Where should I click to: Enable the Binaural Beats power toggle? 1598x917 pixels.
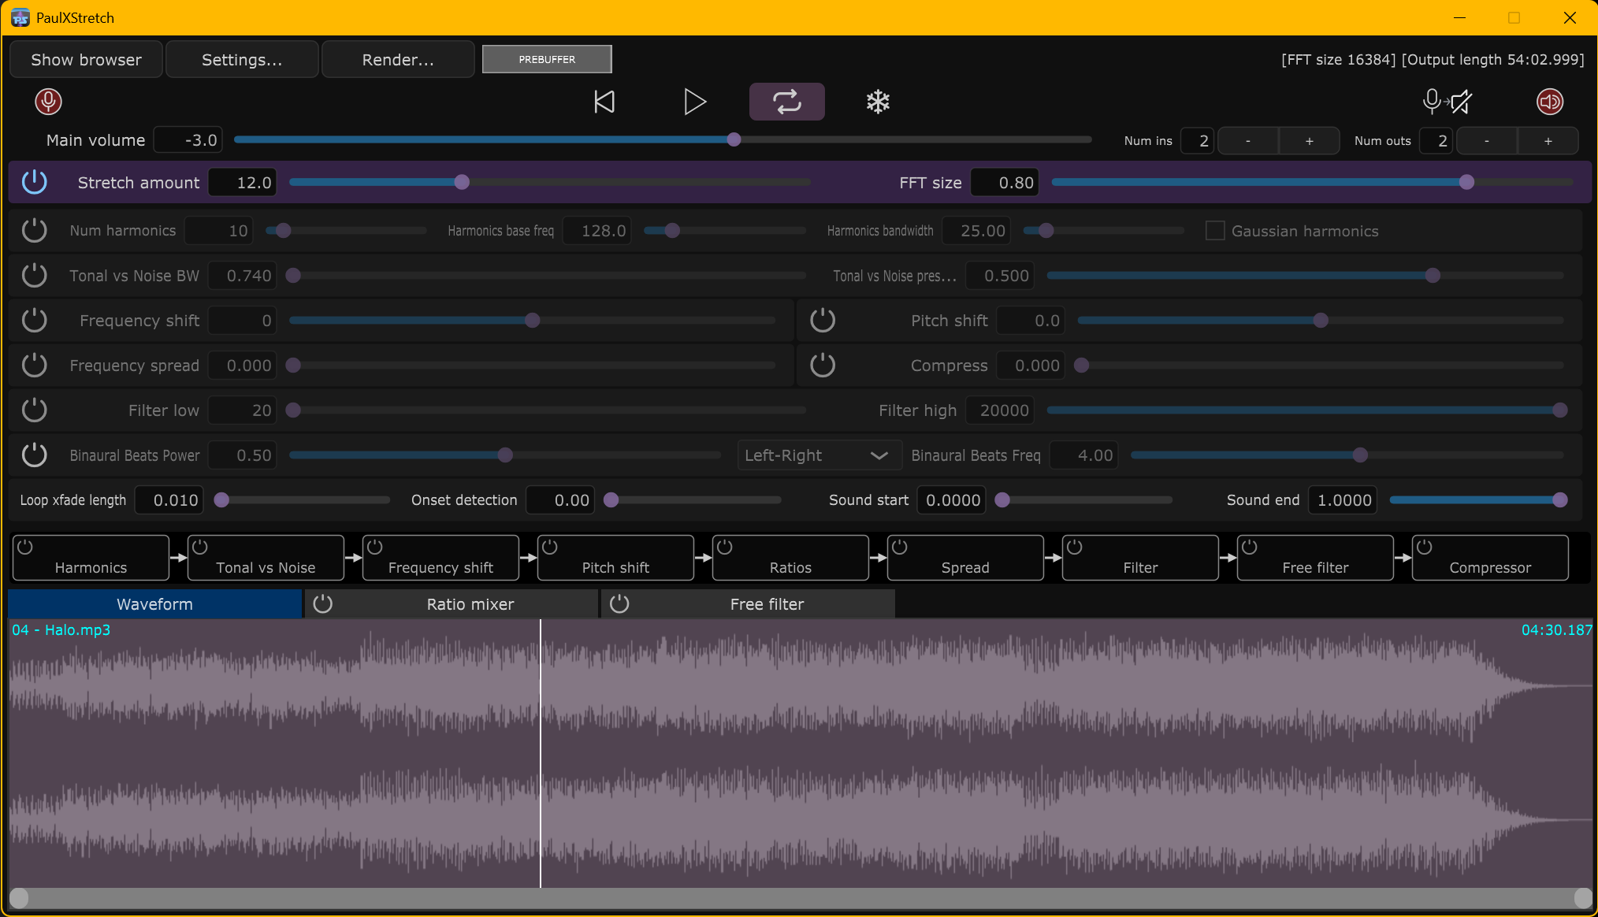[35, 455]
